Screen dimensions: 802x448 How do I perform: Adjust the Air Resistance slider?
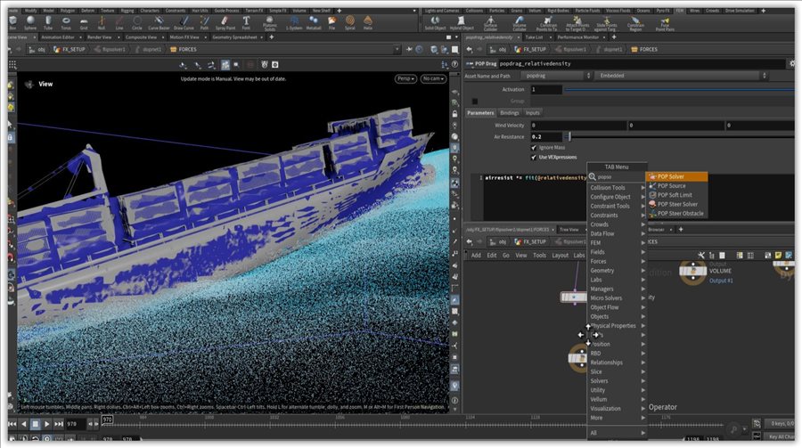point(570,136)
